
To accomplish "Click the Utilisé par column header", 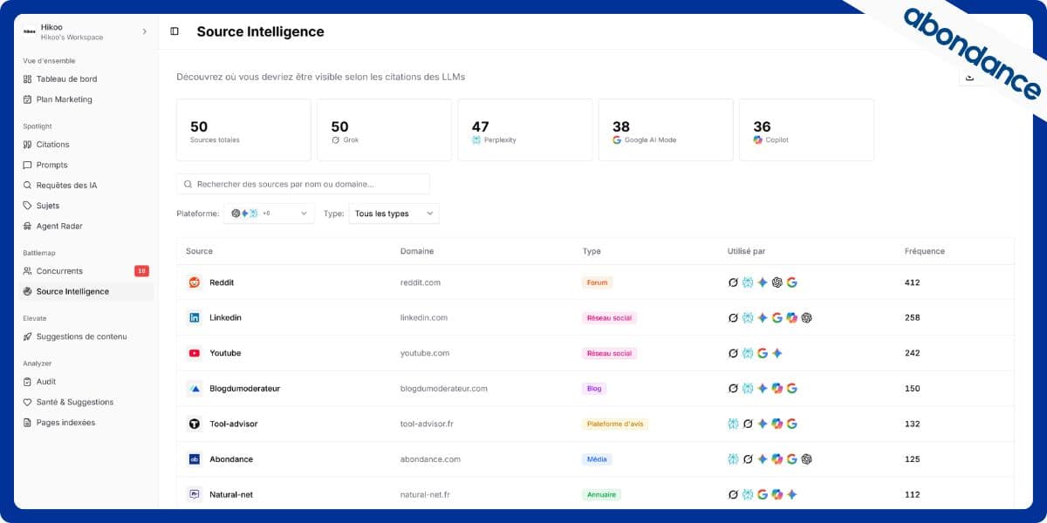I will [746, 251].
